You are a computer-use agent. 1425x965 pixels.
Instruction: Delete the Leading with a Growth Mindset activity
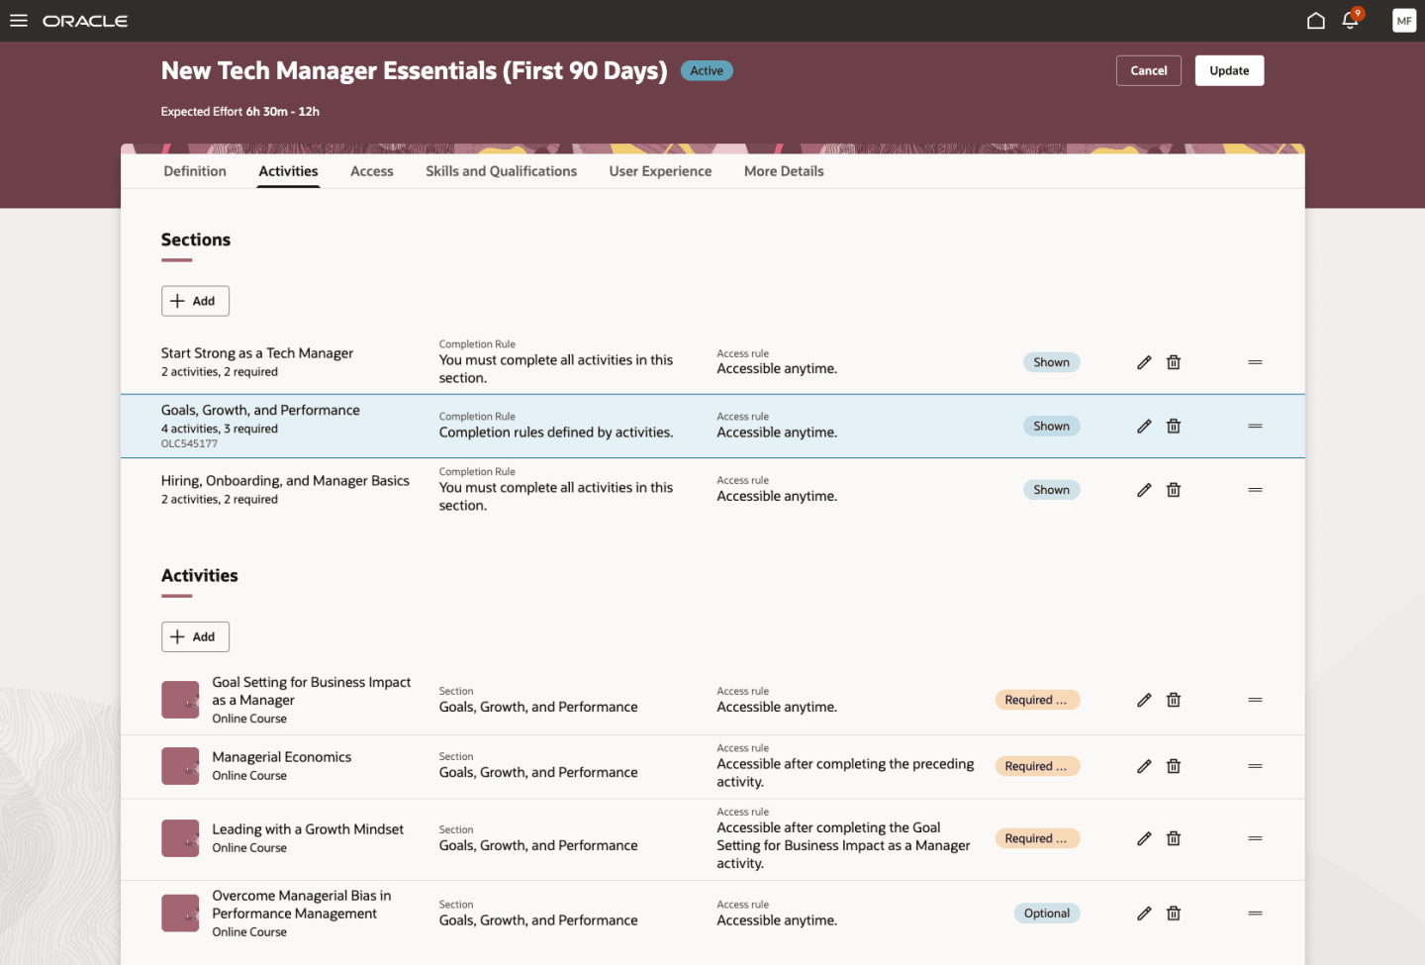[x=1174, y=838]
